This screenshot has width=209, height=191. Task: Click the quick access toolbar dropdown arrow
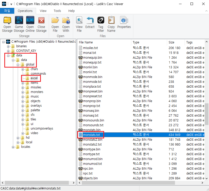coord(11,4)
